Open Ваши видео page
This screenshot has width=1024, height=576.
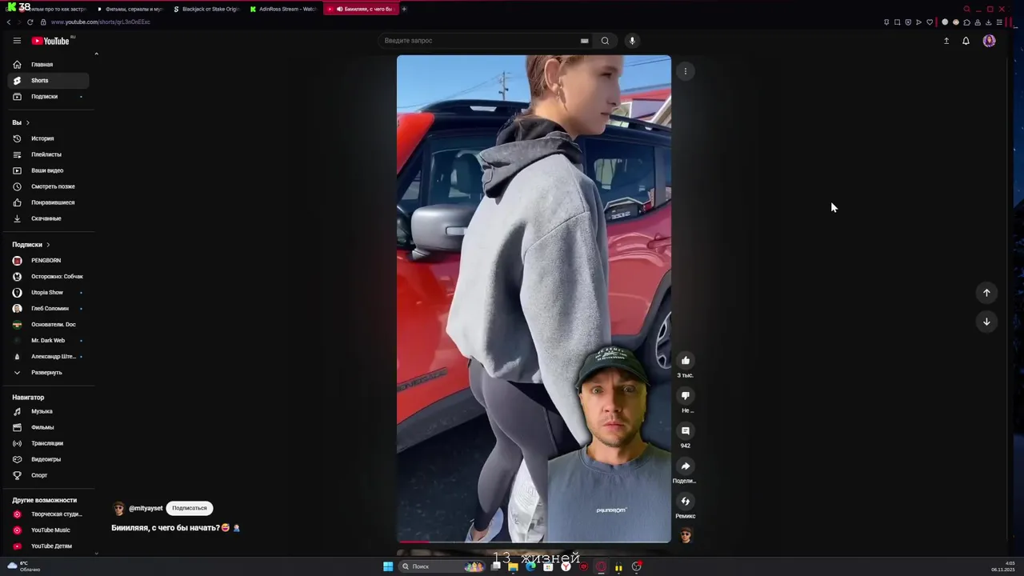tap(48, 170)
